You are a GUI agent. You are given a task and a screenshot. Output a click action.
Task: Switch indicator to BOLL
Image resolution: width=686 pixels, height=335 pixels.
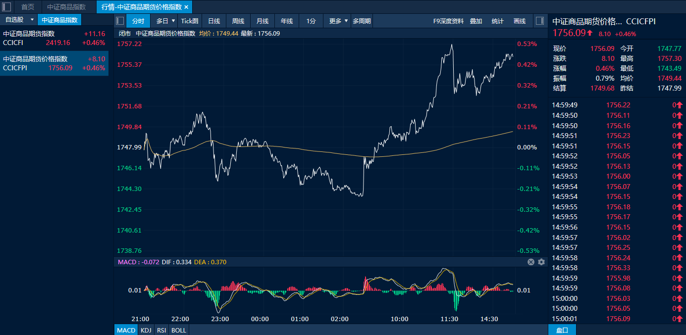[179, 330]
